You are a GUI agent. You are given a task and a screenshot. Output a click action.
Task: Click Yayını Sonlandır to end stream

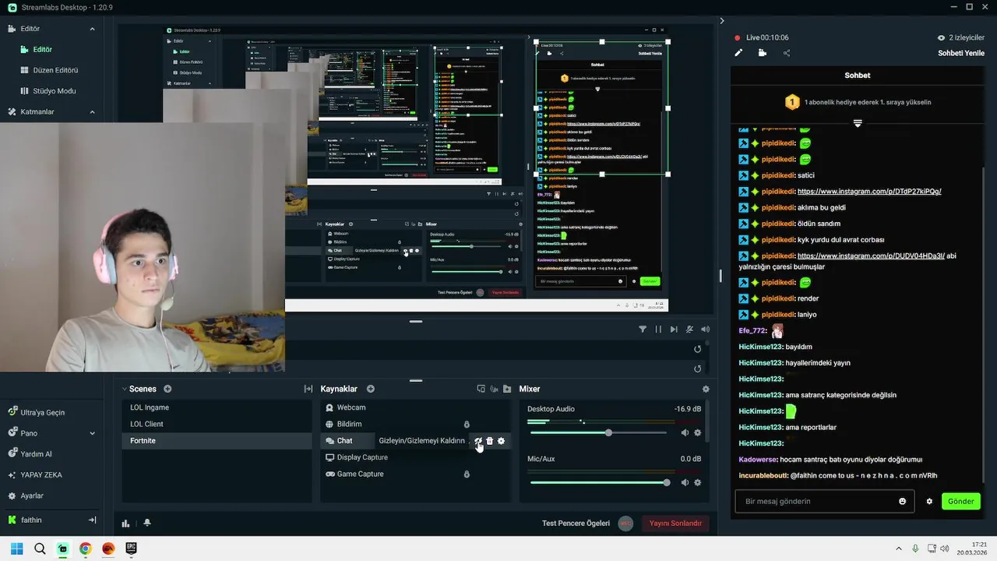675,524
